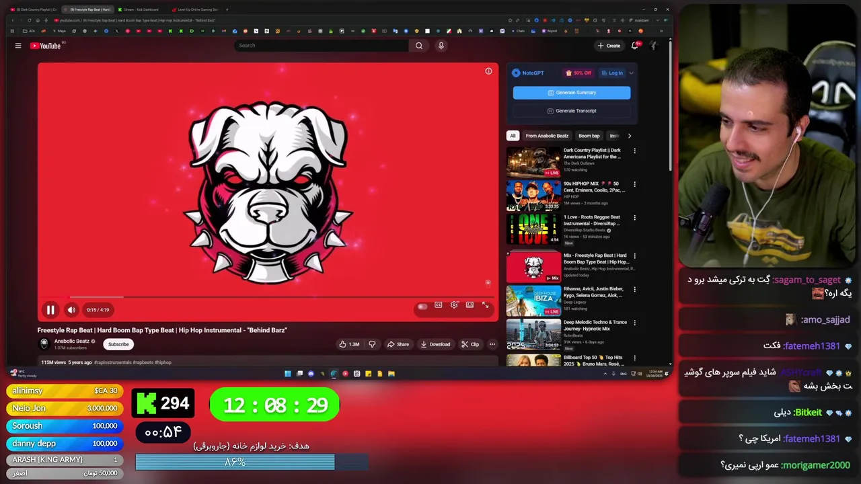Screen dimensions: 861x484
Task: Open Dark Country Playlist video thumbnail
Action: 533,161
